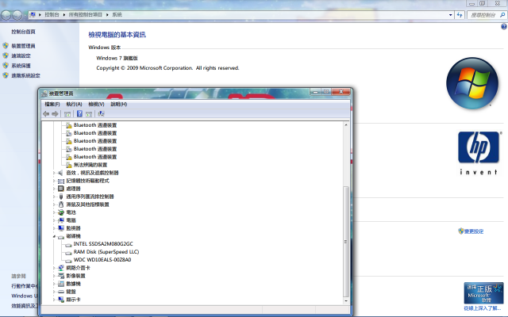This screenshot has width=508, height=317.
Task: Click the refresh button beside address bar
Action: (460, 15)
